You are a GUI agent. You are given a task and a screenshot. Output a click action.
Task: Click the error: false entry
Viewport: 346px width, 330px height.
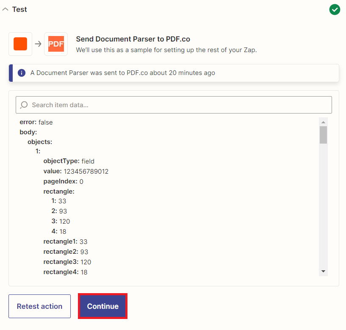pyautogui.click(x=36, y=122)
